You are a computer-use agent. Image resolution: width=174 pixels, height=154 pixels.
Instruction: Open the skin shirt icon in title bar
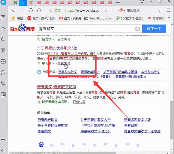coord(142,1)
